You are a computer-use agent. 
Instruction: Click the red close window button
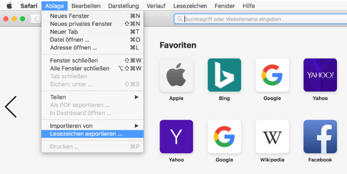(x=6, y=19)
